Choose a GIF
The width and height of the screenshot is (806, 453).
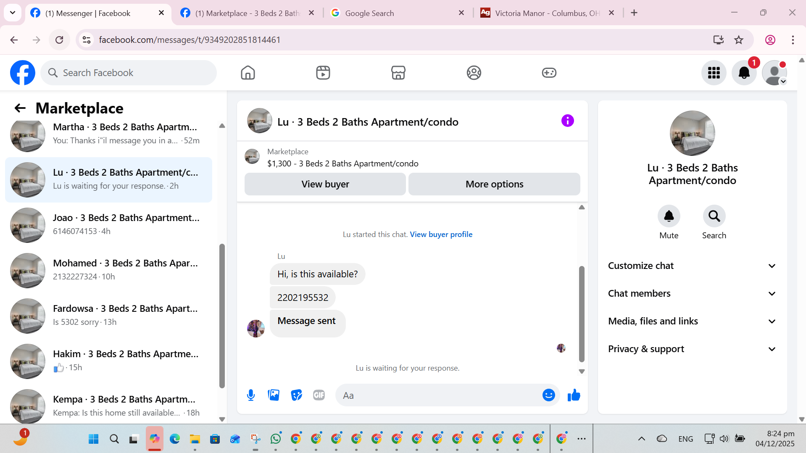point(319,395)
